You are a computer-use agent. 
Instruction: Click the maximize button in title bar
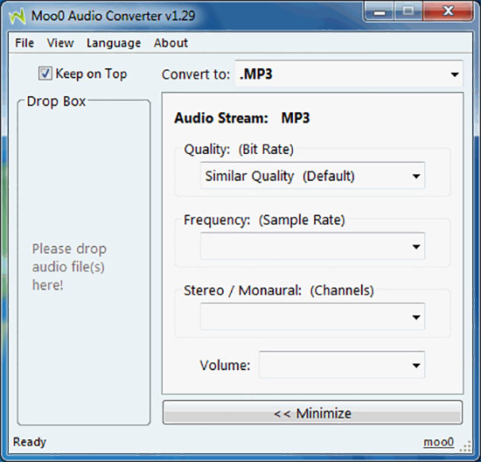(x=408, y=11)
